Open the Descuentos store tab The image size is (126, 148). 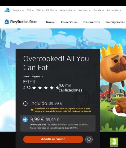[92, 22]
